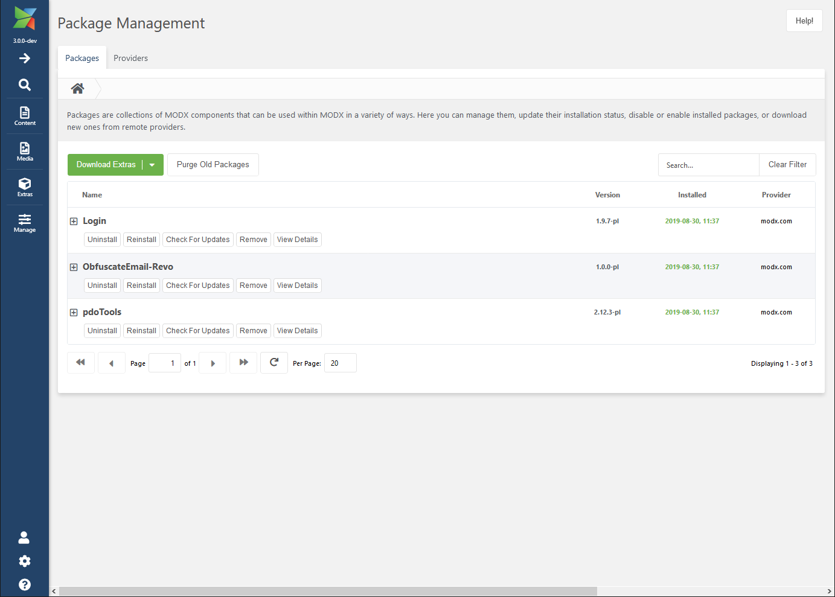Click the home breadcrumb icon
835x597 pixels.
pyautogui.click(x=77, y=89)
